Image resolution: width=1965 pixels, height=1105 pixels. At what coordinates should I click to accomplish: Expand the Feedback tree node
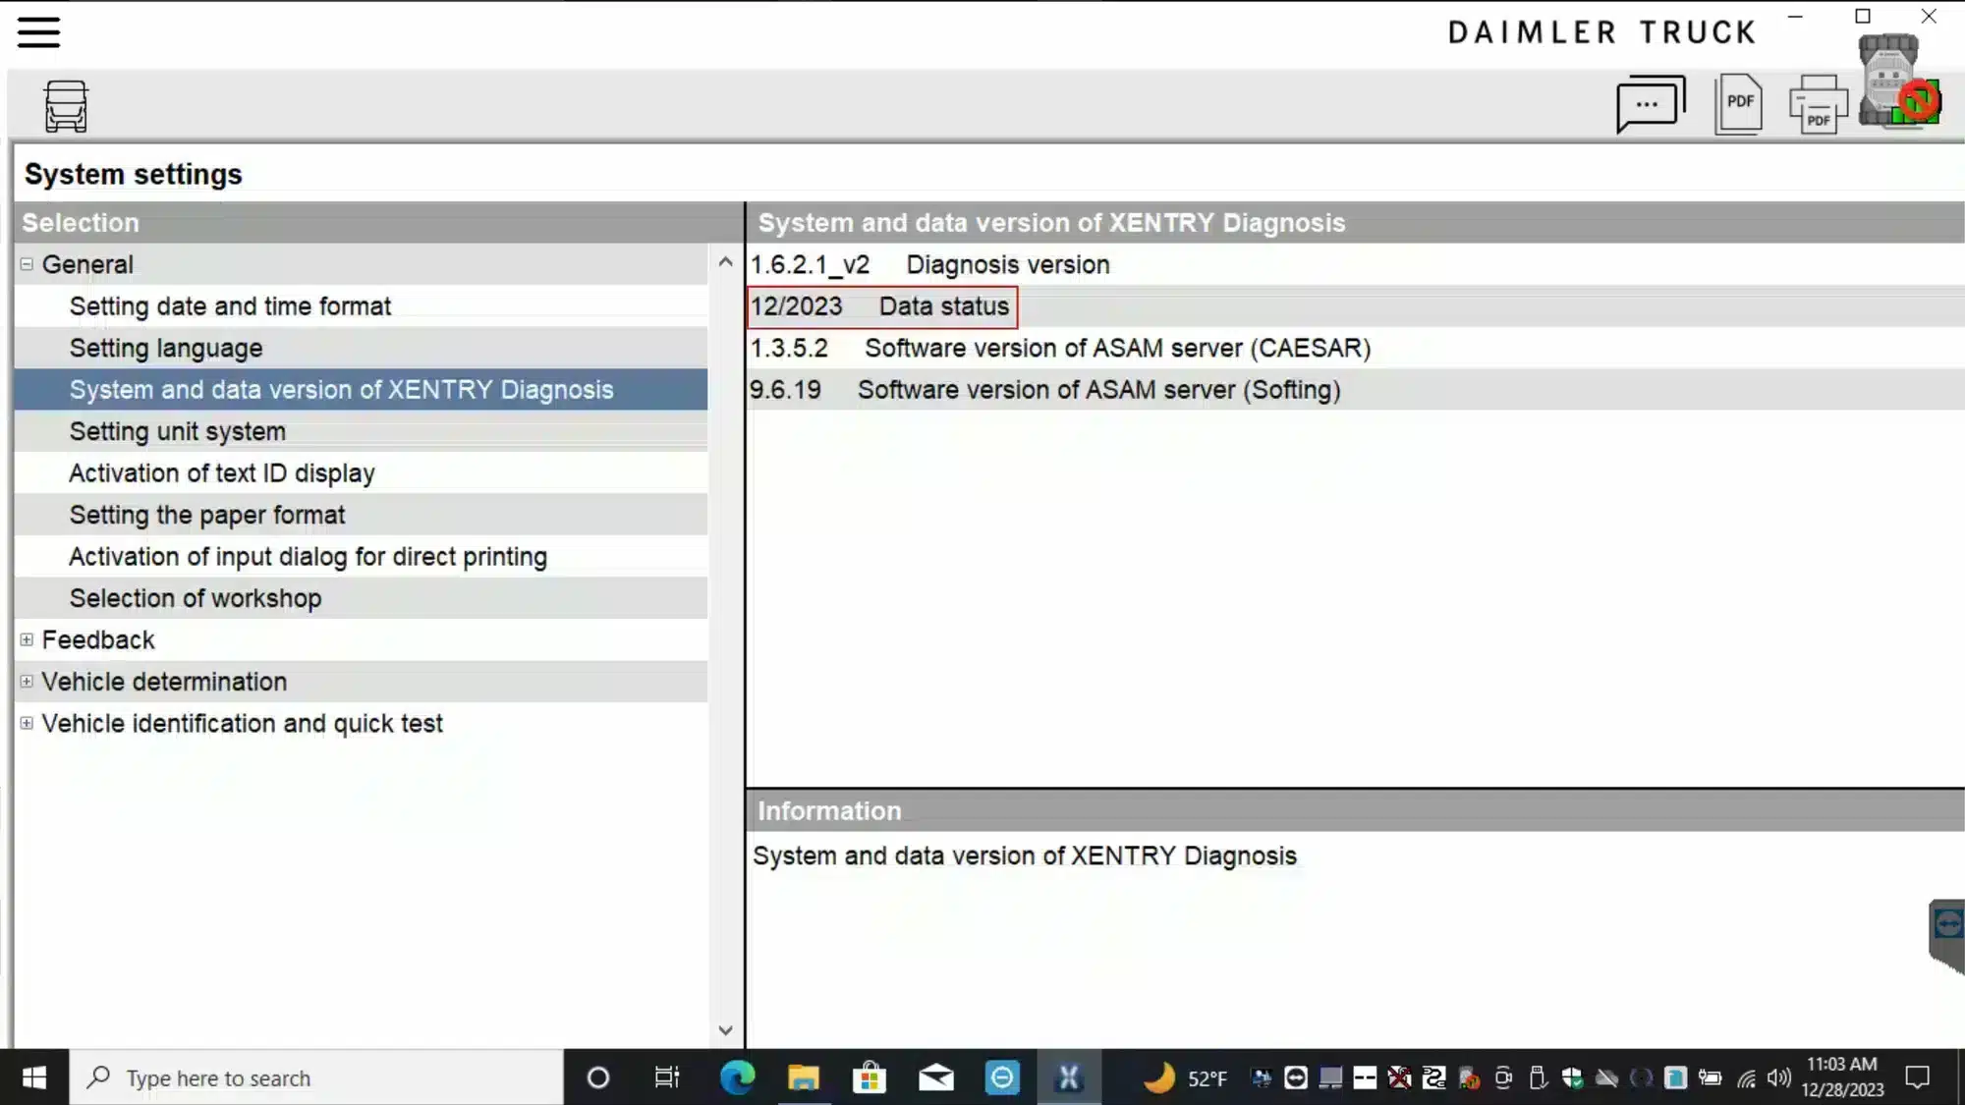[x=27, y=639]
